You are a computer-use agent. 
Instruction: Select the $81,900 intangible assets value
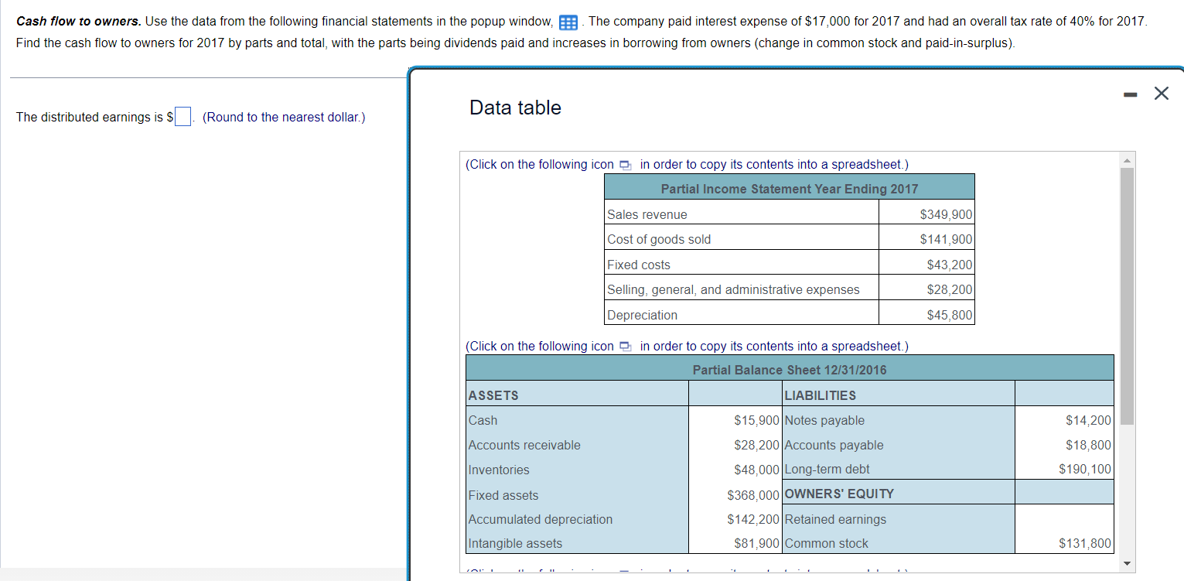tap(756, 543)
